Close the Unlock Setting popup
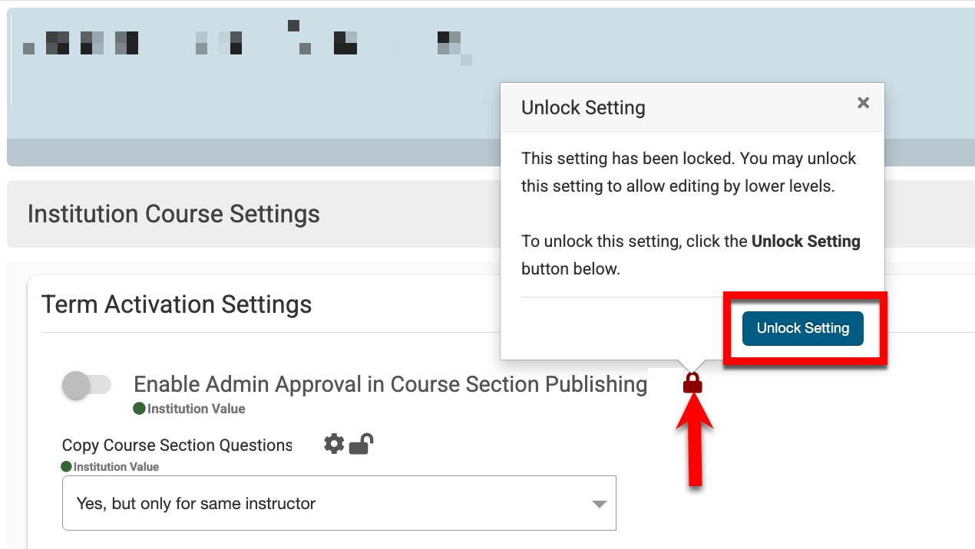The width and height of the screenshot is (975, 549). point(863,103)
